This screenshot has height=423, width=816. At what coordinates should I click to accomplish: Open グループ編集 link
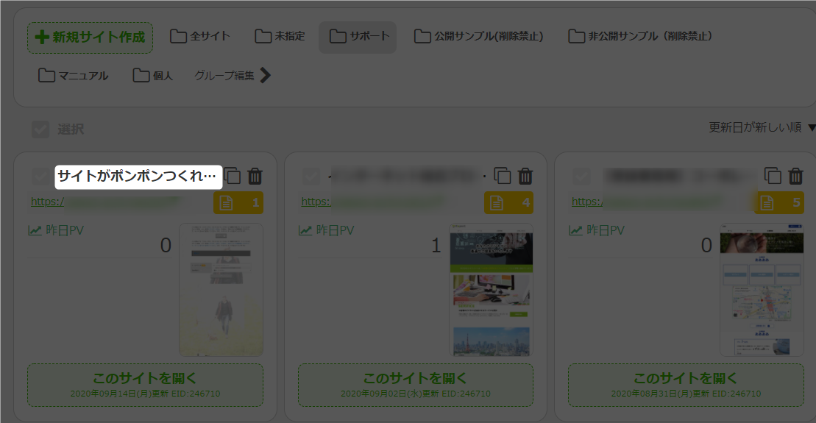[224, 76]
